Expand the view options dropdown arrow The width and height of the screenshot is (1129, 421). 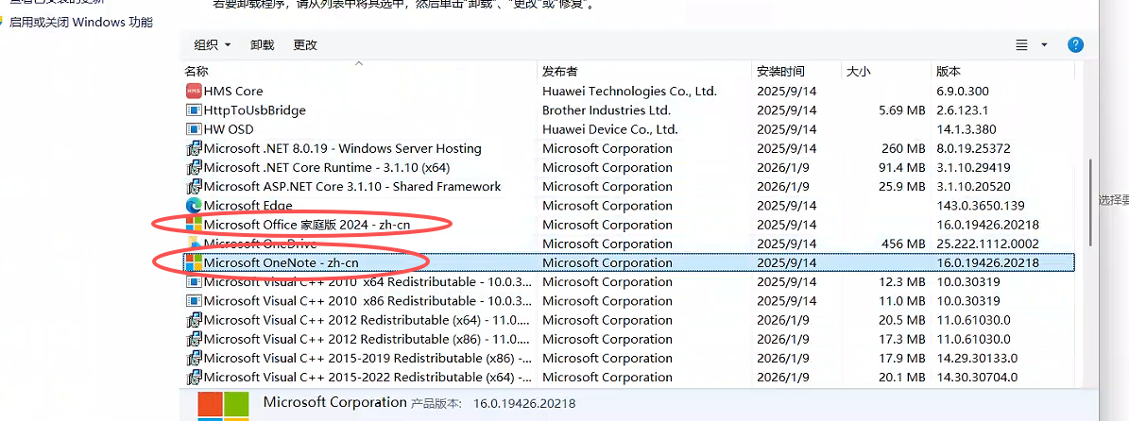click(x=1044, y=44)
